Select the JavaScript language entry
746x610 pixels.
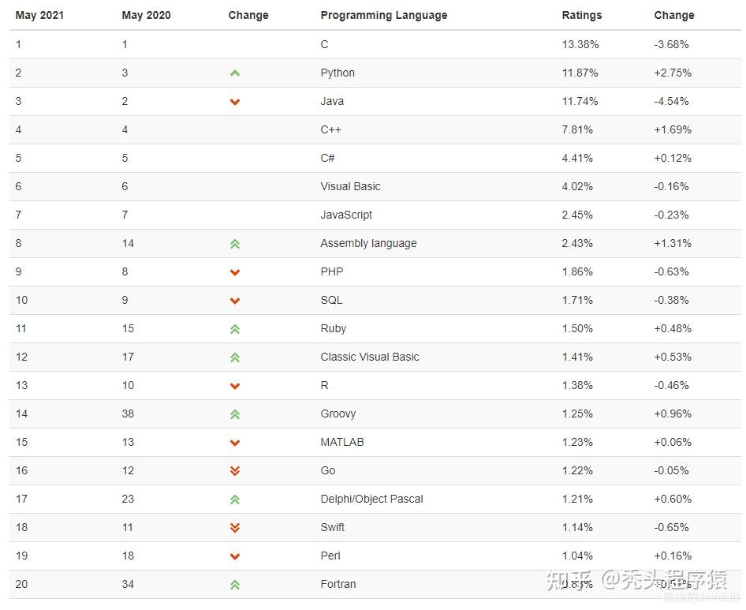(x=346, y=215)
